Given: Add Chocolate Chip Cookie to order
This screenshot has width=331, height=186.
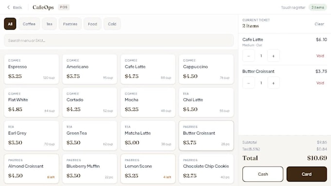Looking at the screenshot, I should (x=206, y=169).
